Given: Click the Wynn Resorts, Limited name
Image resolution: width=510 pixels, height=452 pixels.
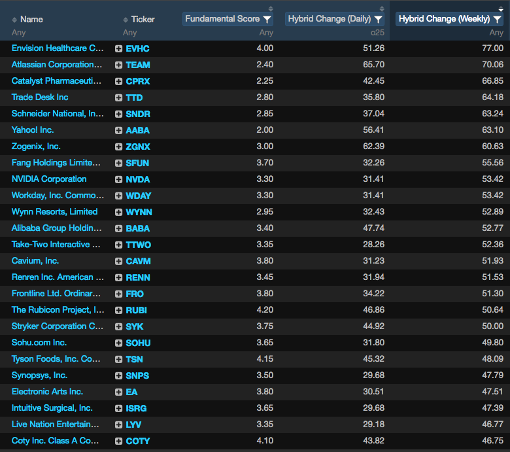Looking at the screenshot, I should (54, 211).
